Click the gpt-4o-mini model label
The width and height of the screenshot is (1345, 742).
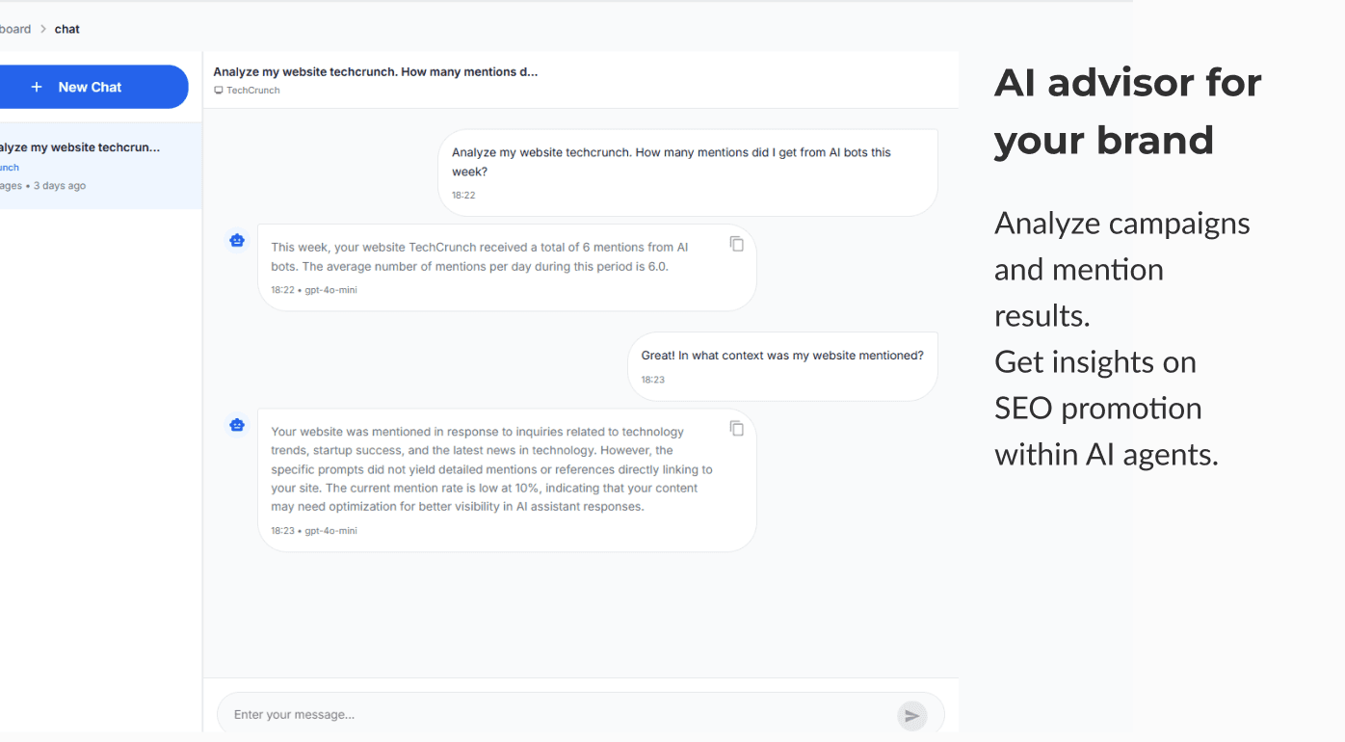pos(333,289)
